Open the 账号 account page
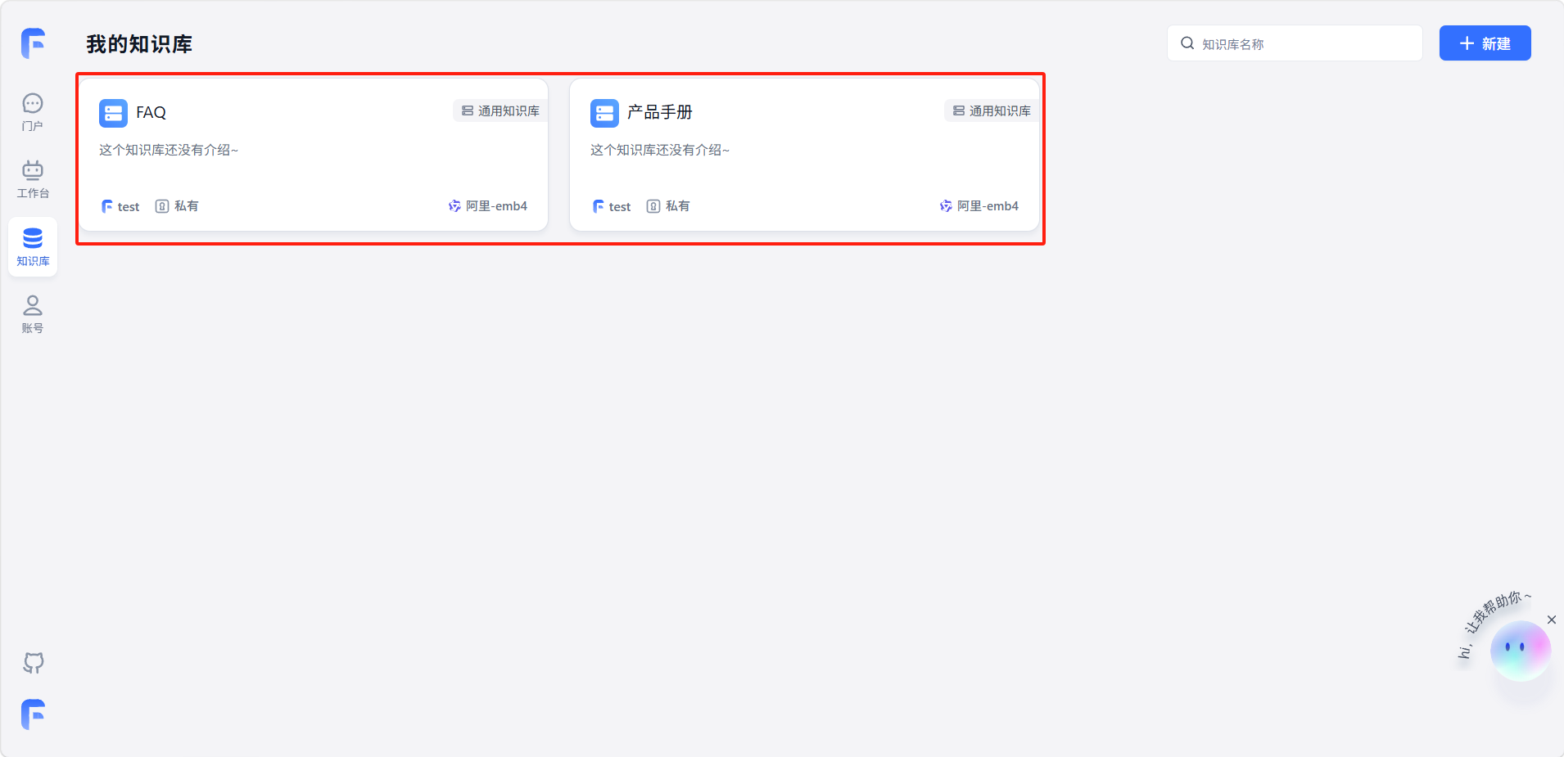 point(33,314)
